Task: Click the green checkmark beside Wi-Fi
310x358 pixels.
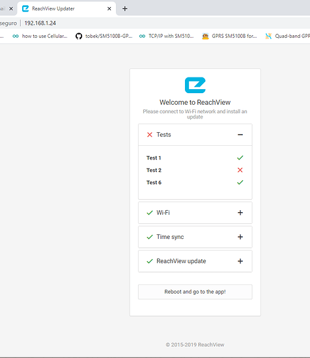Action: tap(150, 213)
